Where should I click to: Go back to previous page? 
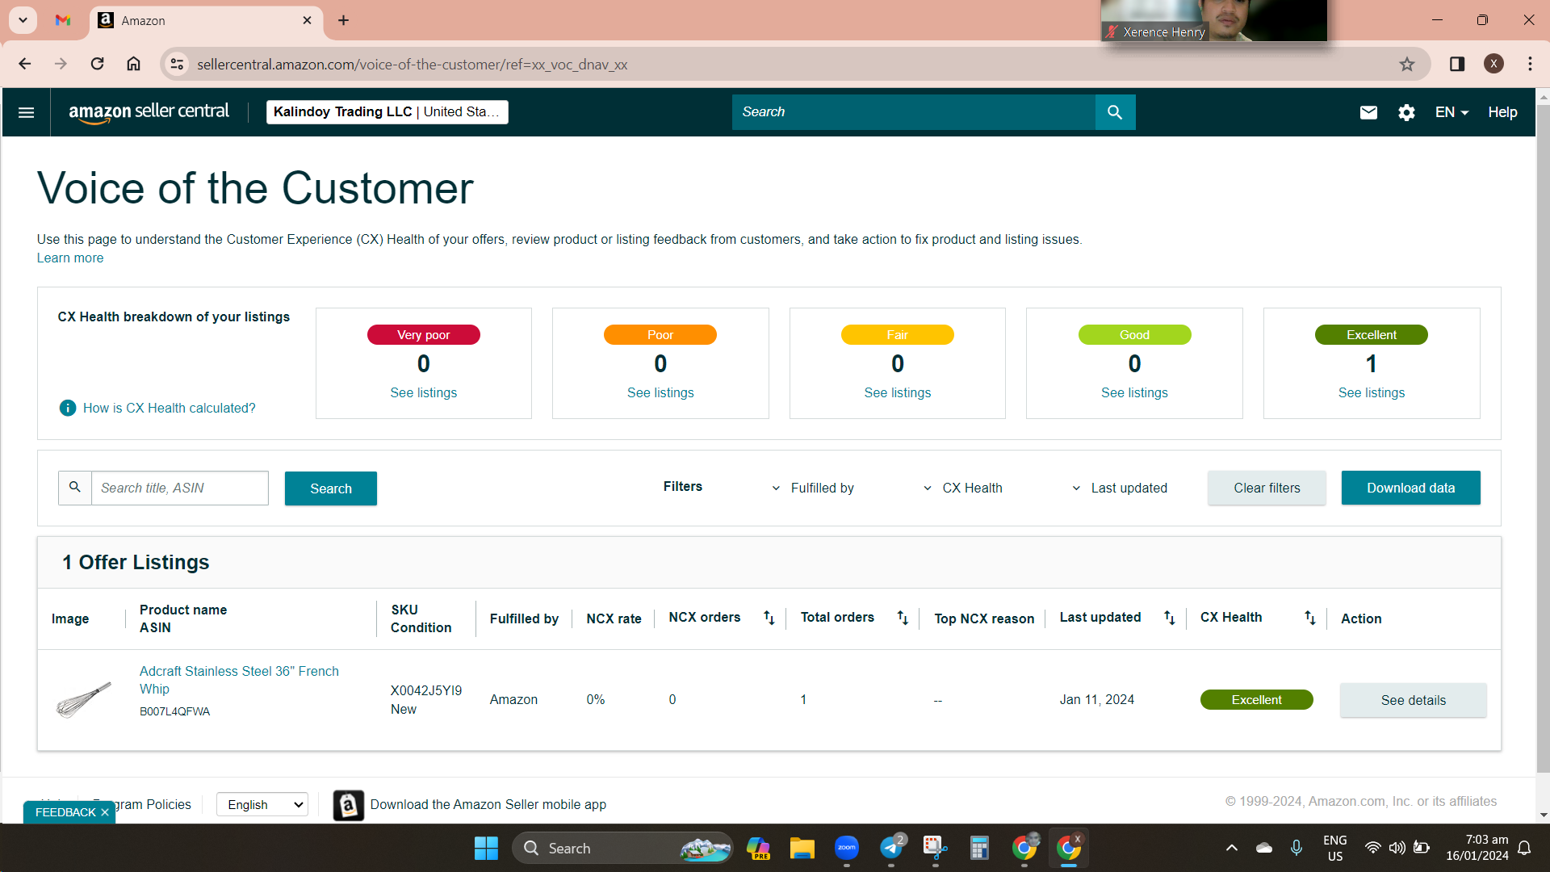click(25, 64)
